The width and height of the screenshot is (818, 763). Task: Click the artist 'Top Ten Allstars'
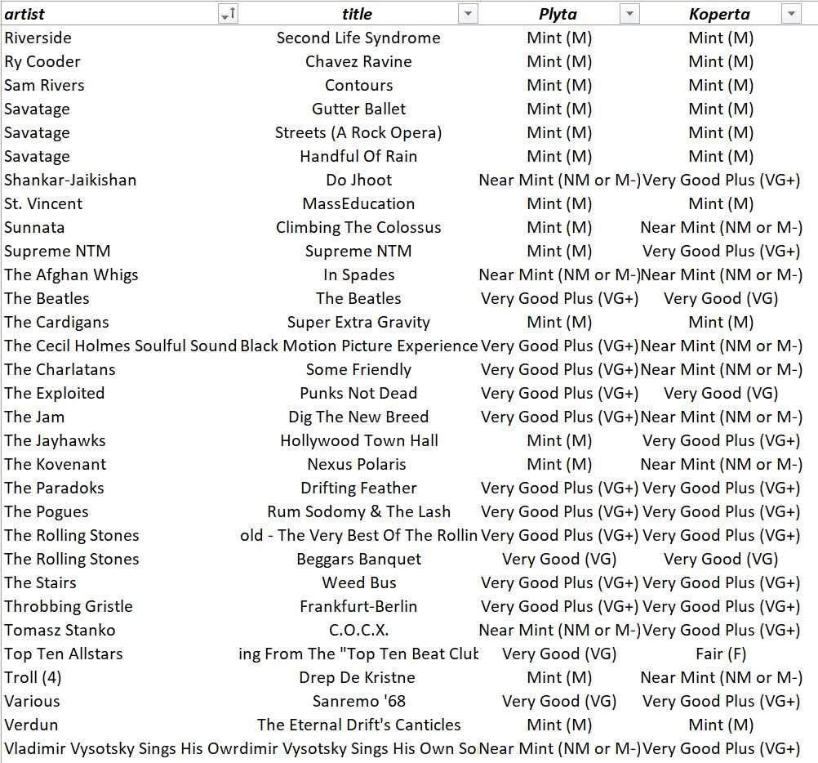click(64, 654)
